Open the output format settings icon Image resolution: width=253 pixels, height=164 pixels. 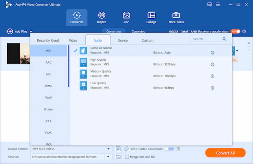(x=118, y=149)
